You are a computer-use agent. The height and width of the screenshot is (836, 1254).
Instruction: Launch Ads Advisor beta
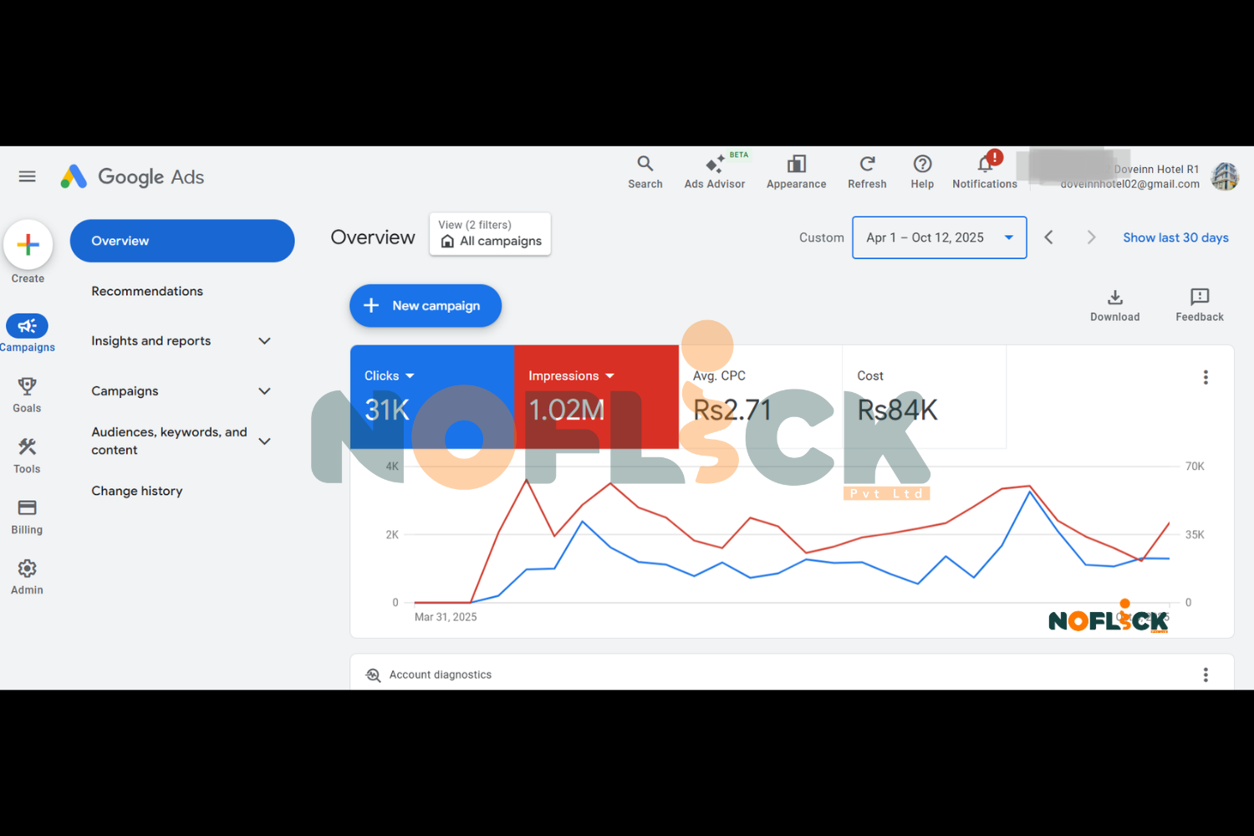pyautogui.click(x=716, y=172)
